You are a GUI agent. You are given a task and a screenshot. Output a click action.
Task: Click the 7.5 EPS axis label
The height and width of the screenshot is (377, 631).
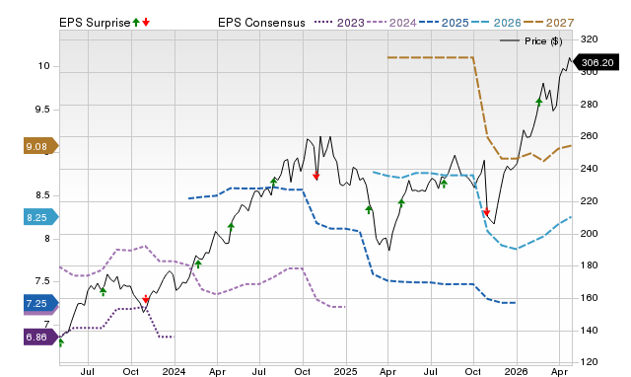tap(42, 281)
